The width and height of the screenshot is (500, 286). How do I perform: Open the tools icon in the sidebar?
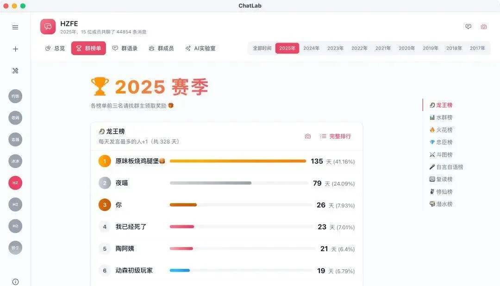(x=15, y=71)
